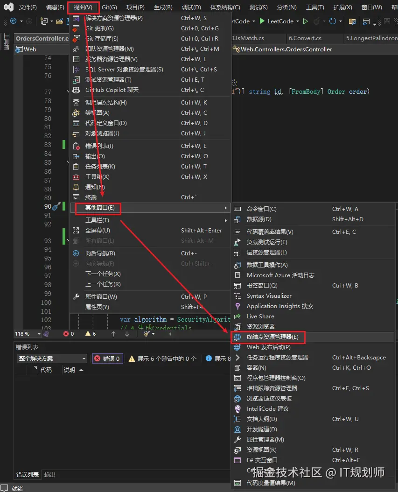The image size is (398, 492).
Task: Click the navigate backward toolbar arrow
Action: (x=13, y=21)
